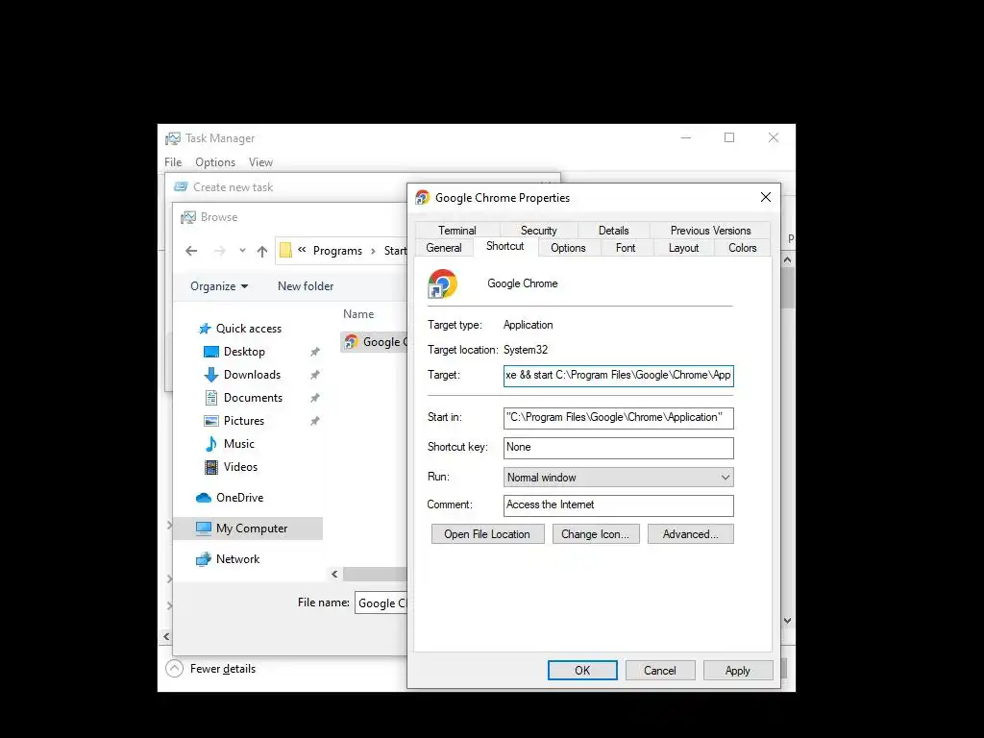
Task: Click pin icon next to Pictures
Action: (315, 421)
